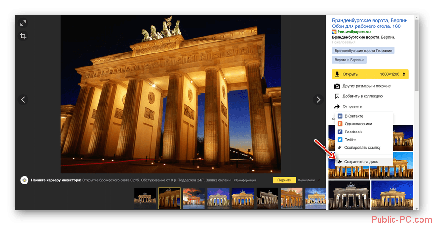Screen dimensions: 434x225
Task: Choose Скопировать ссылку in share menu
Action: pos(362,147)
